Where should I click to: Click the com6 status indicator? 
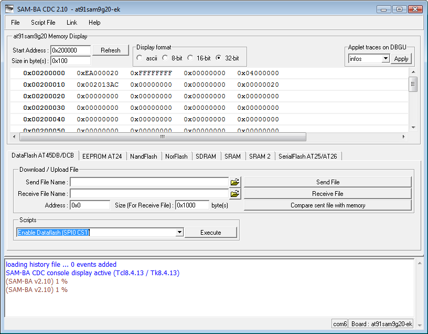(339, 323)
